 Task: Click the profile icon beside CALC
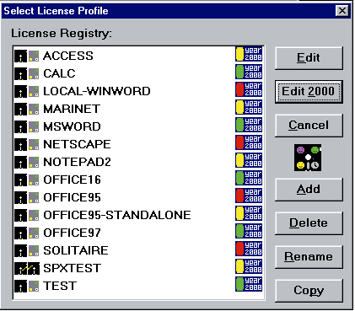pyautogui.click(x=27, y=73)
